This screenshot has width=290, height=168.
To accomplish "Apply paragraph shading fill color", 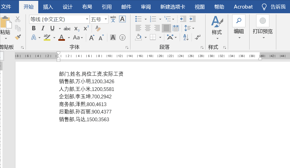I will tap(138, 37).
